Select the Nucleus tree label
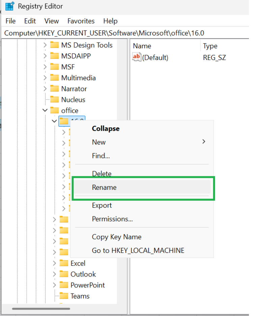This screenshot has width=254, height=316. point(73,100)
